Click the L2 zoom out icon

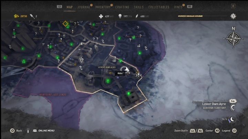coord(193,131)
